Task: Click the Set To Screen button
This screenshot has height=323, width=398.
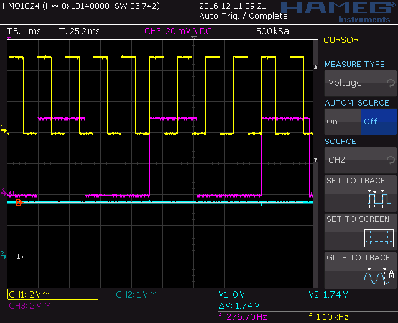Action: [361, 232]
